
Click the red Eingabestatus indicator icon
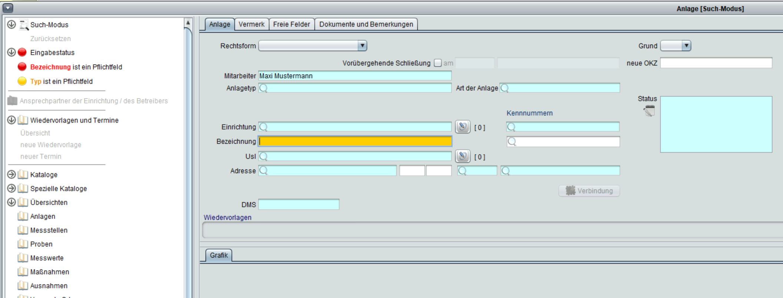click(x=22, y=52)
